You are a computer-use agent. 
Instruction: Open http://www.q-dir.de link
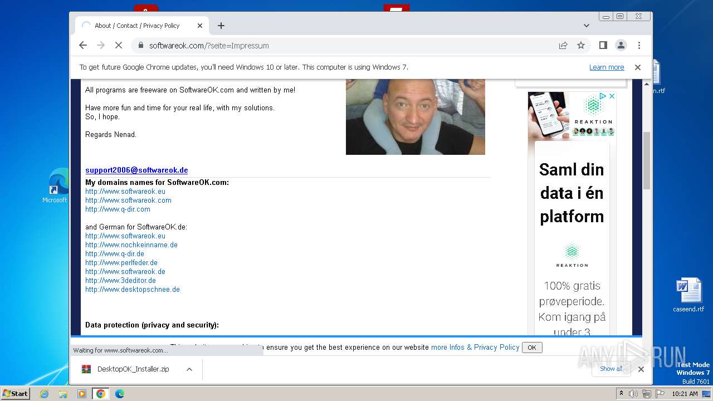pos(115,254)
